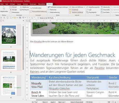
Task: Open the Sendungen ribbon tab
Action: click(33, 4)
